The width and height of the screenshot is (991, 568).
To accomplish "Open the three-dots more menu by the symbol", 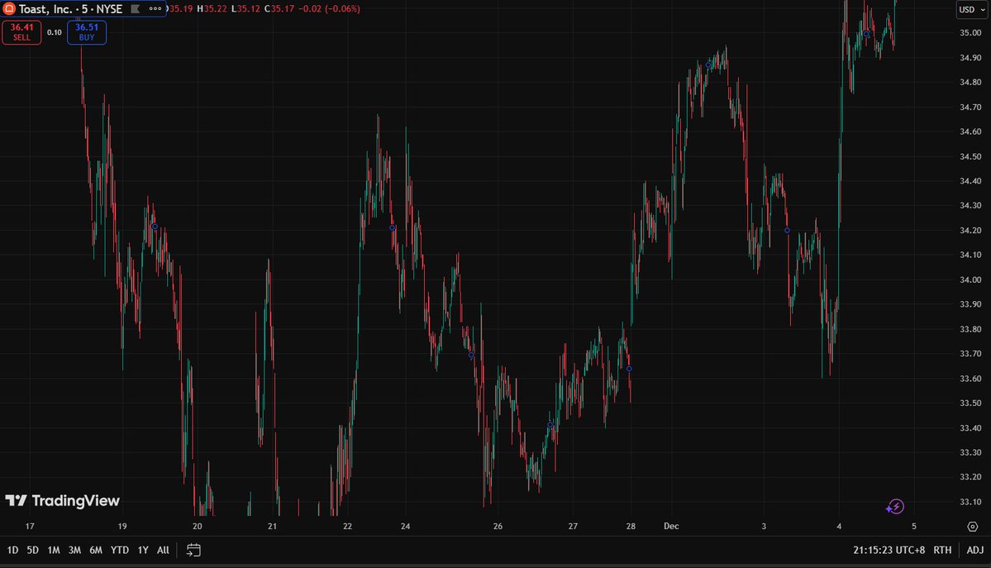I will (155, 9).
